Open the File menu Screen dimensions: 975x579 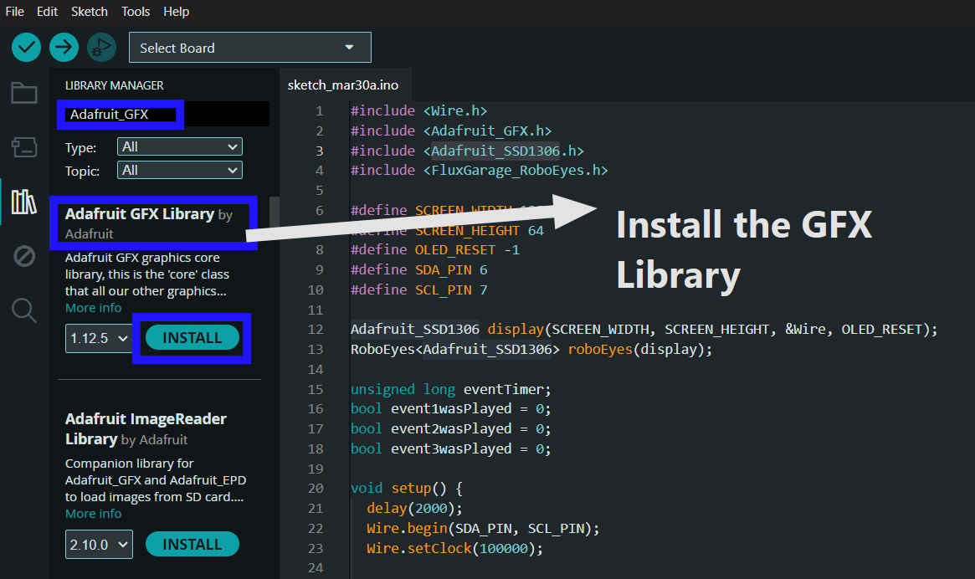[14, 11]
